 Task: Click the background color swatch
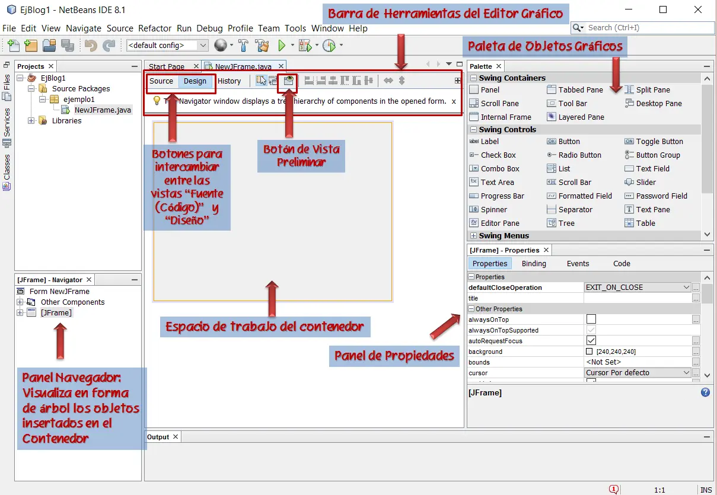tap(589, 352)
